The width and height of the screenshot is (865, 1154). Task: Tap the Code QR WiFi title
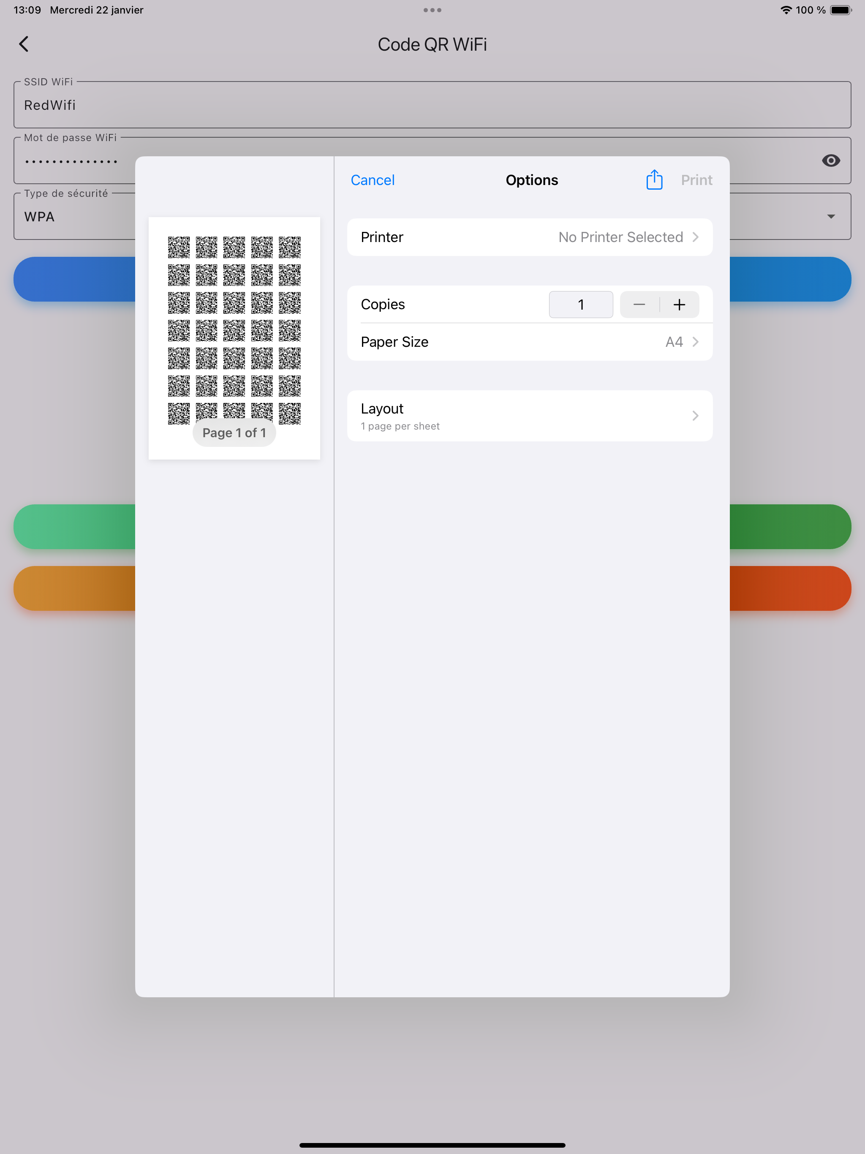point(432,44)
